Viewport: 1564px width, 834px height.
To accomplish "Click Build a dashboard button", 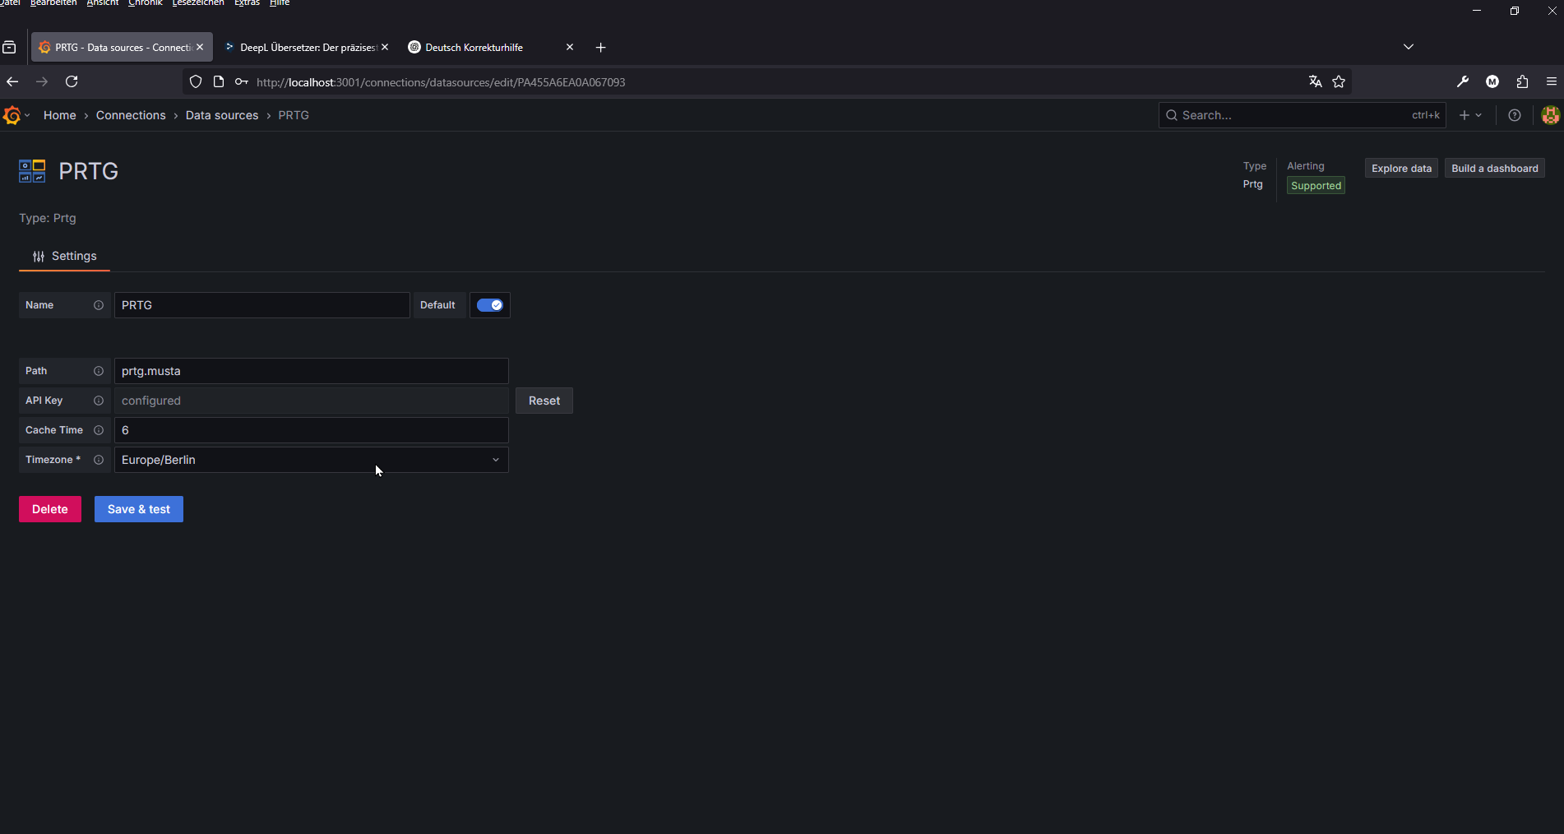I will pyautogui.click(x=1495, y=168).
